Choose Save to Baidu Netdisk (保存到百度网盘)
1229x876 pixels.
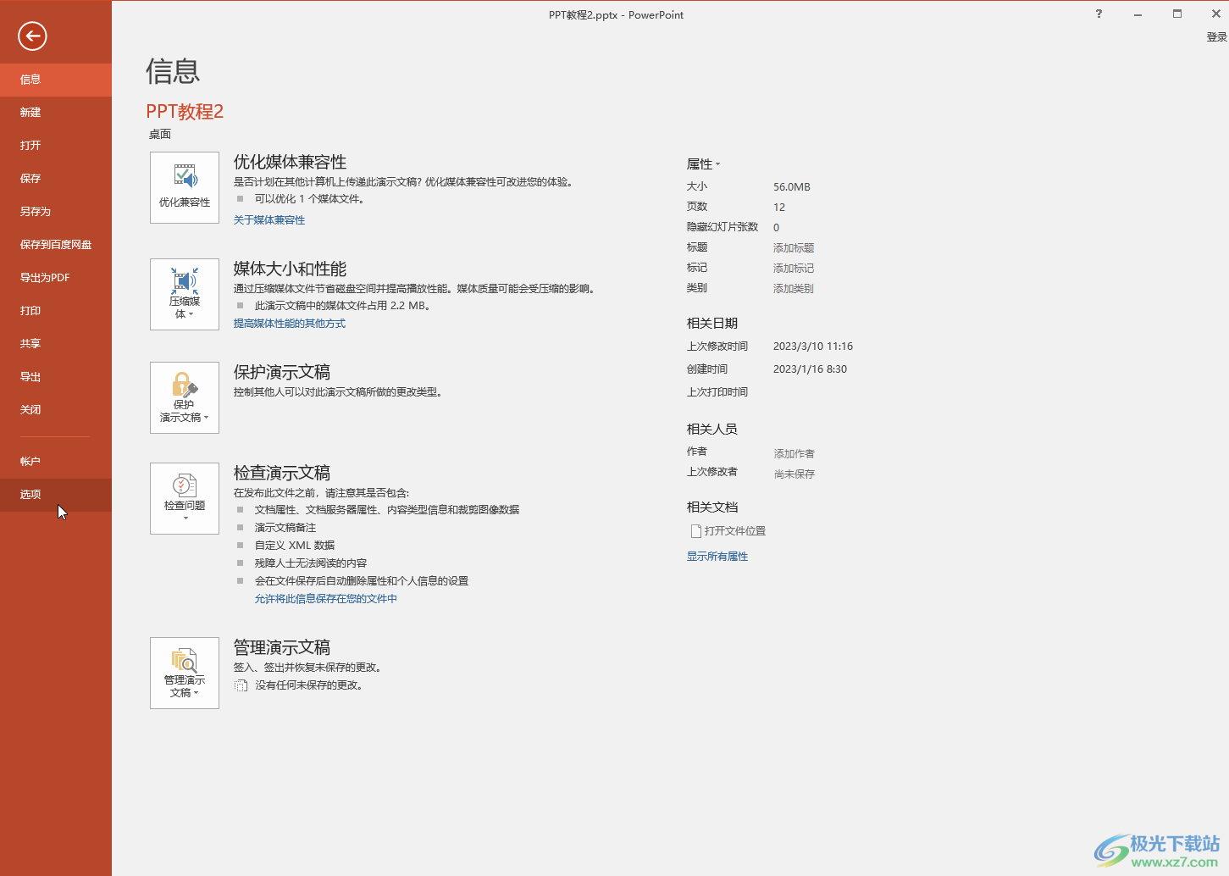click(56, 245)
